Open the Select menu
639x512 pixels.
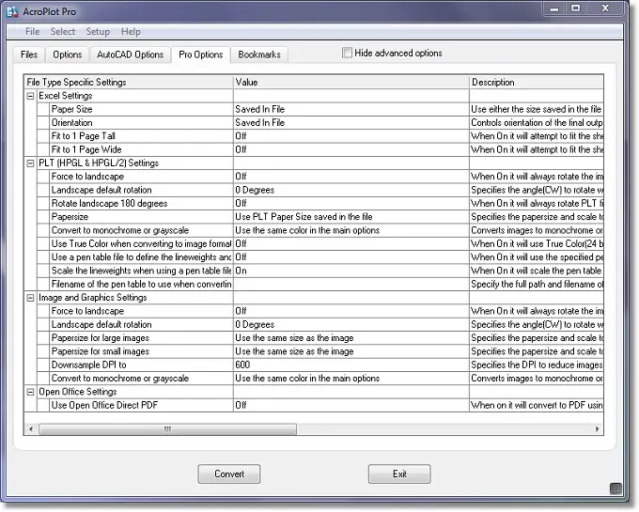click(x=63, y=31)
